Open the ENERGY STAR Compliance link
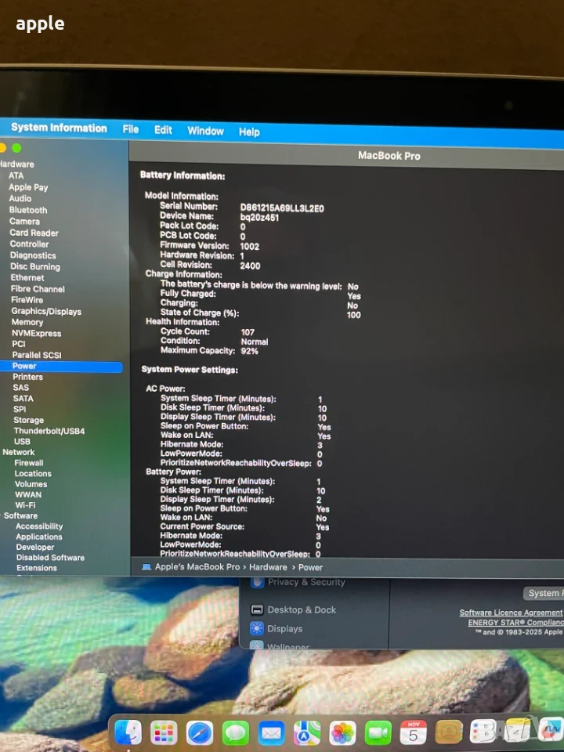564x752 pixels. click(515, 623)
